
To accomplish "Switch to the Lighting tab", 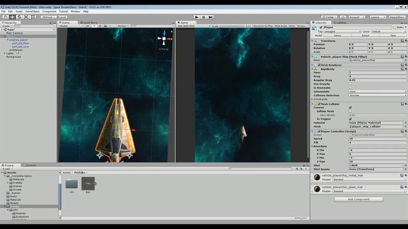I will tap(340, 23).
